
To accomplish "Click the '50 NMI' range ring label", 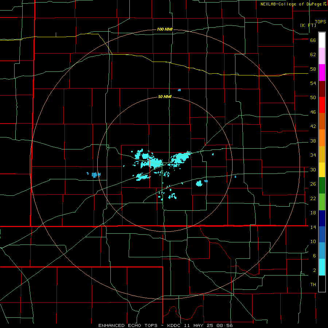I will point(165,97).
